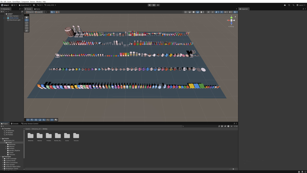This screenshot has height=173, width=307.
Task: Open the Local handle rotation dropdown
Action: pyautogui.click(x=39, y=12)
